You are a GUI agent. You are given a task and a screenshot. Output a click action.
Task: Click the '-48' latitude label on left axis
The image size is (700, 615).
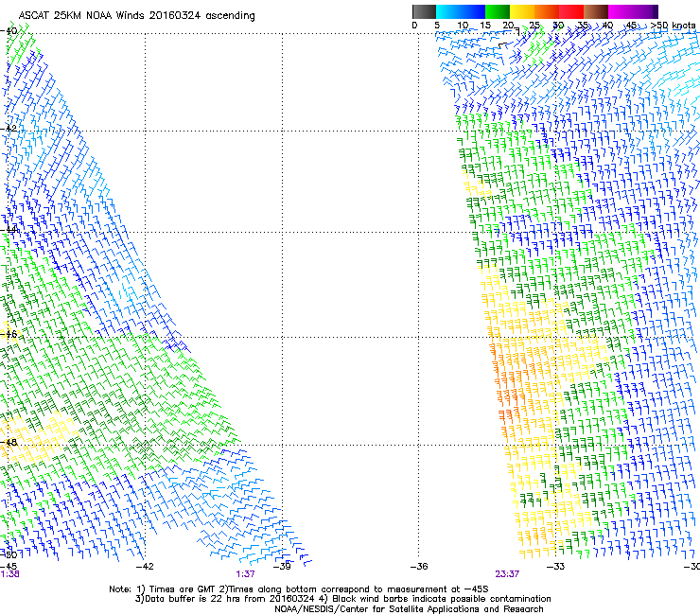(x=9, y=442)
